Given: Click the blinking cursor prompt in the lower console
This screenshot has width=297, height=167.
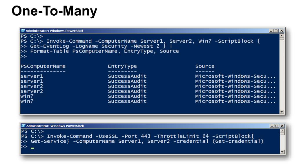Looking at the screenshot, I should click(32, 148).
